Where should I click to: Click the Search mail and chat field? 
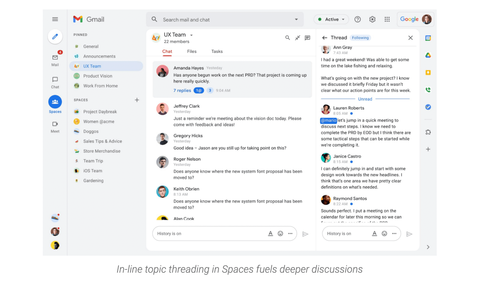tap(225, 20)
